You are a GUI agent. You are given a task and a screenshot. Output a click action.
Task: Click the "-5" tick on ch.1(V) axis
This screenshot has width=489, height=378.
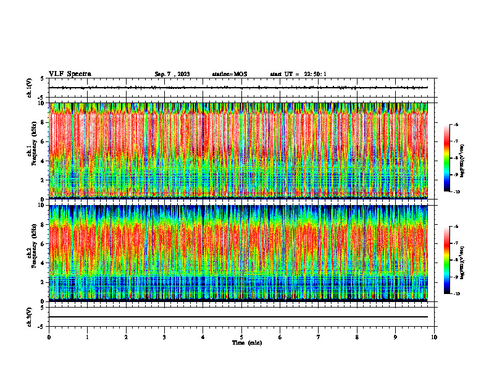[41, 98]
